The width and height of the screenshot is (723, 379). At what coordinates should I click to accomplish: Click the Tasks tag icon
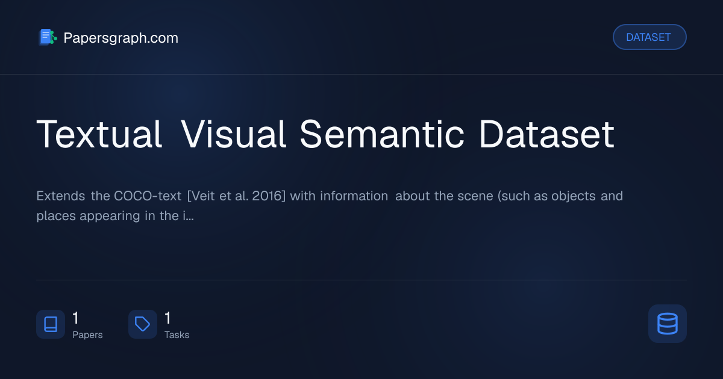pos(143,324)
